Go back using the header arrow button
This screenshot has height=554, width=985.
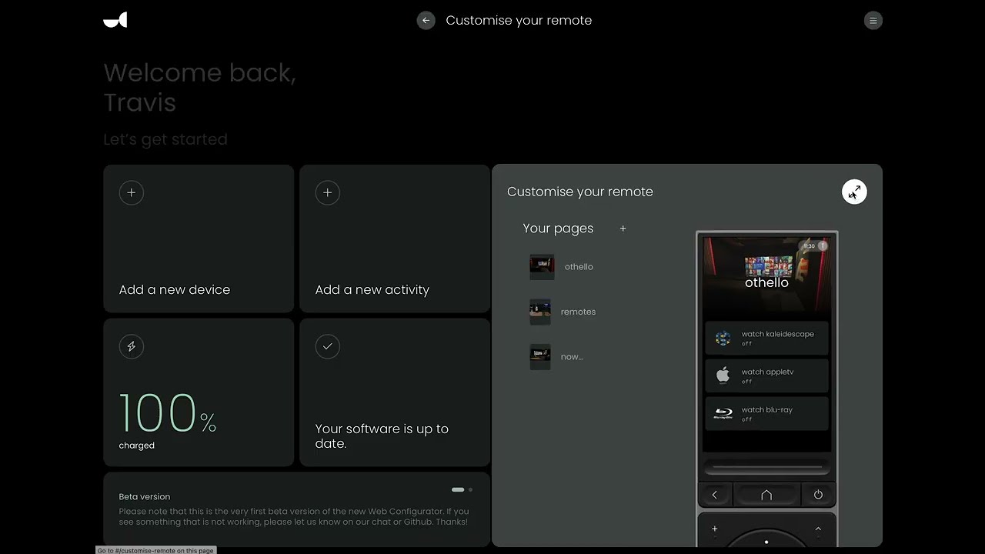tap(426, 21)
